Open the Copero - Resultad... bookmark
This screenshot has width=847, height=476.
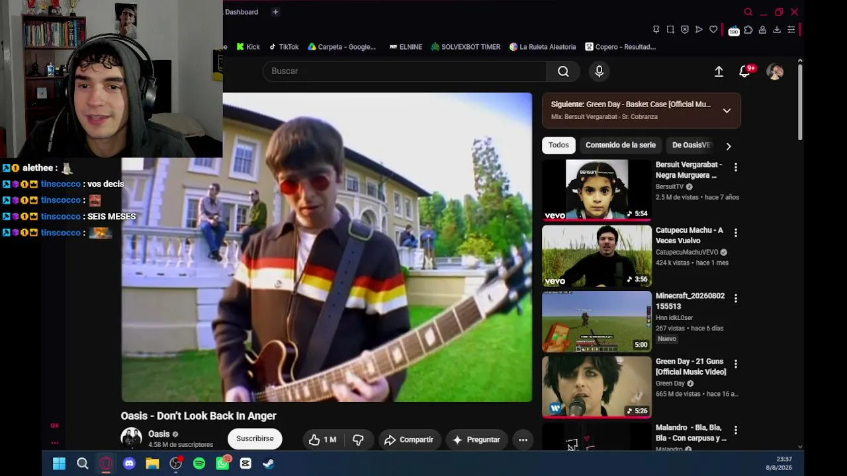620,47
